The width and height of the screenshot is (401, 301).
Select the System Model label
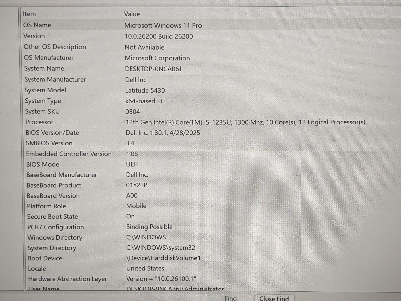coord(45,90)
